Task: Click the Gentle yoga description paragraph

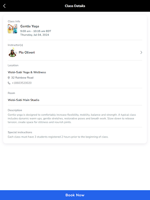Action: (x=72, y=118)
